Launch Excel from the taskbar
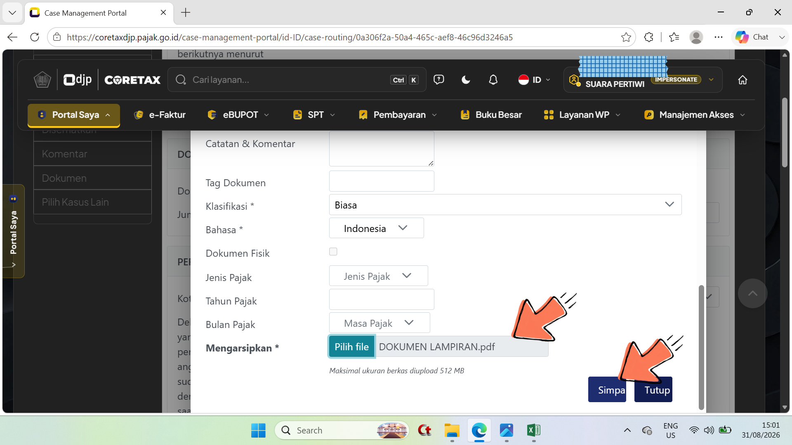This screenshot has height=445, width=792. coord(533,431)
